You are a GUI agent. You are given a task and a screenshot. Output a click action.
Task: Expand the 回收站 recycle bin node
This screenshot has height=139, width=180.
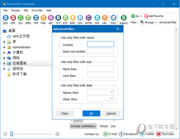pyautogui.click(x=4, y=69)
